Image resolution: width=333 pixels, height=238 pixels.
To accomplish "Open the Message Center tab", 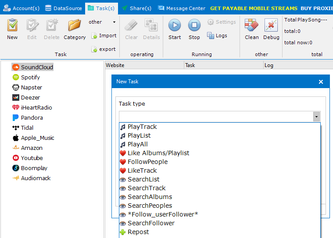I will (x=182, y=8).
